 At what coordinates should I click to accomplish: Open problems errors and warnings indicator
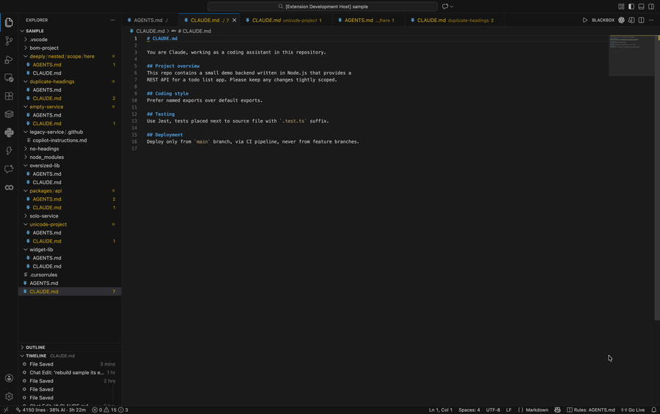point(110,410)
